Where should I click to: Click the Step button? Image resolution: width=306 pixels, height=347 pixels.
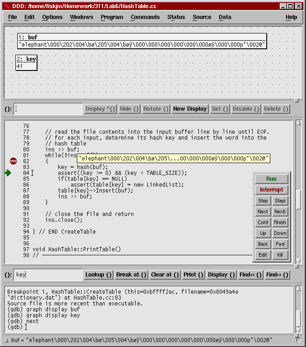[263, 201]
